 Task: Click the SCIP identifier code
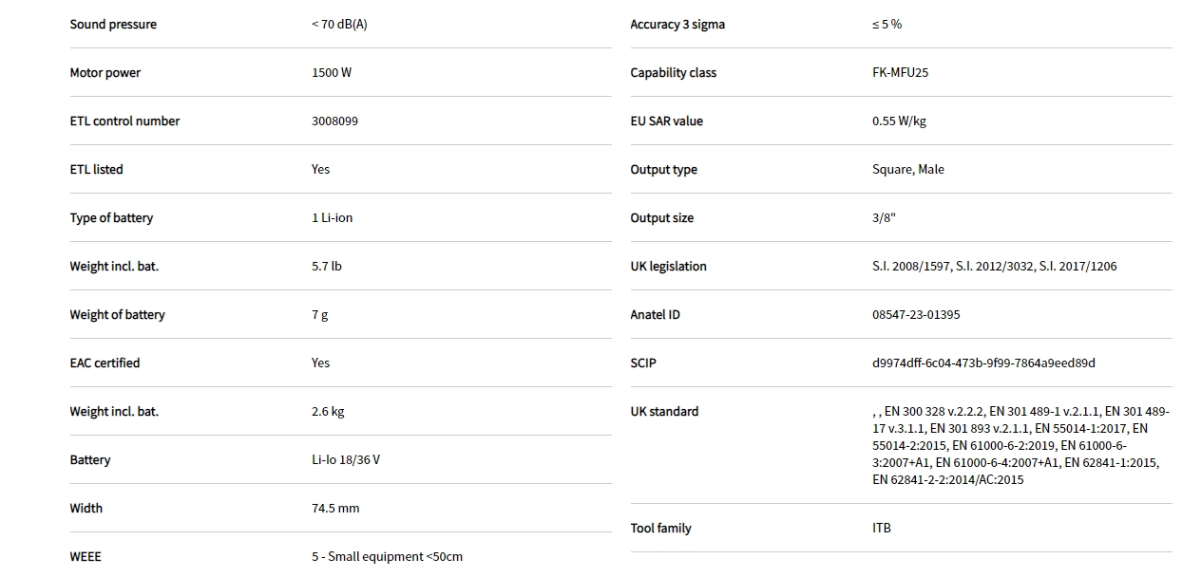click(983, 363)
